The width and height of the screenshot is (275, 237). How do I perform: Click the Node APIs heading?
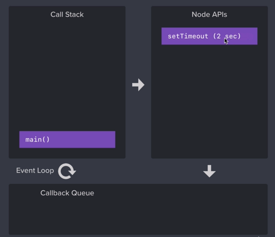pyautogui.click(x=209, y=14)
